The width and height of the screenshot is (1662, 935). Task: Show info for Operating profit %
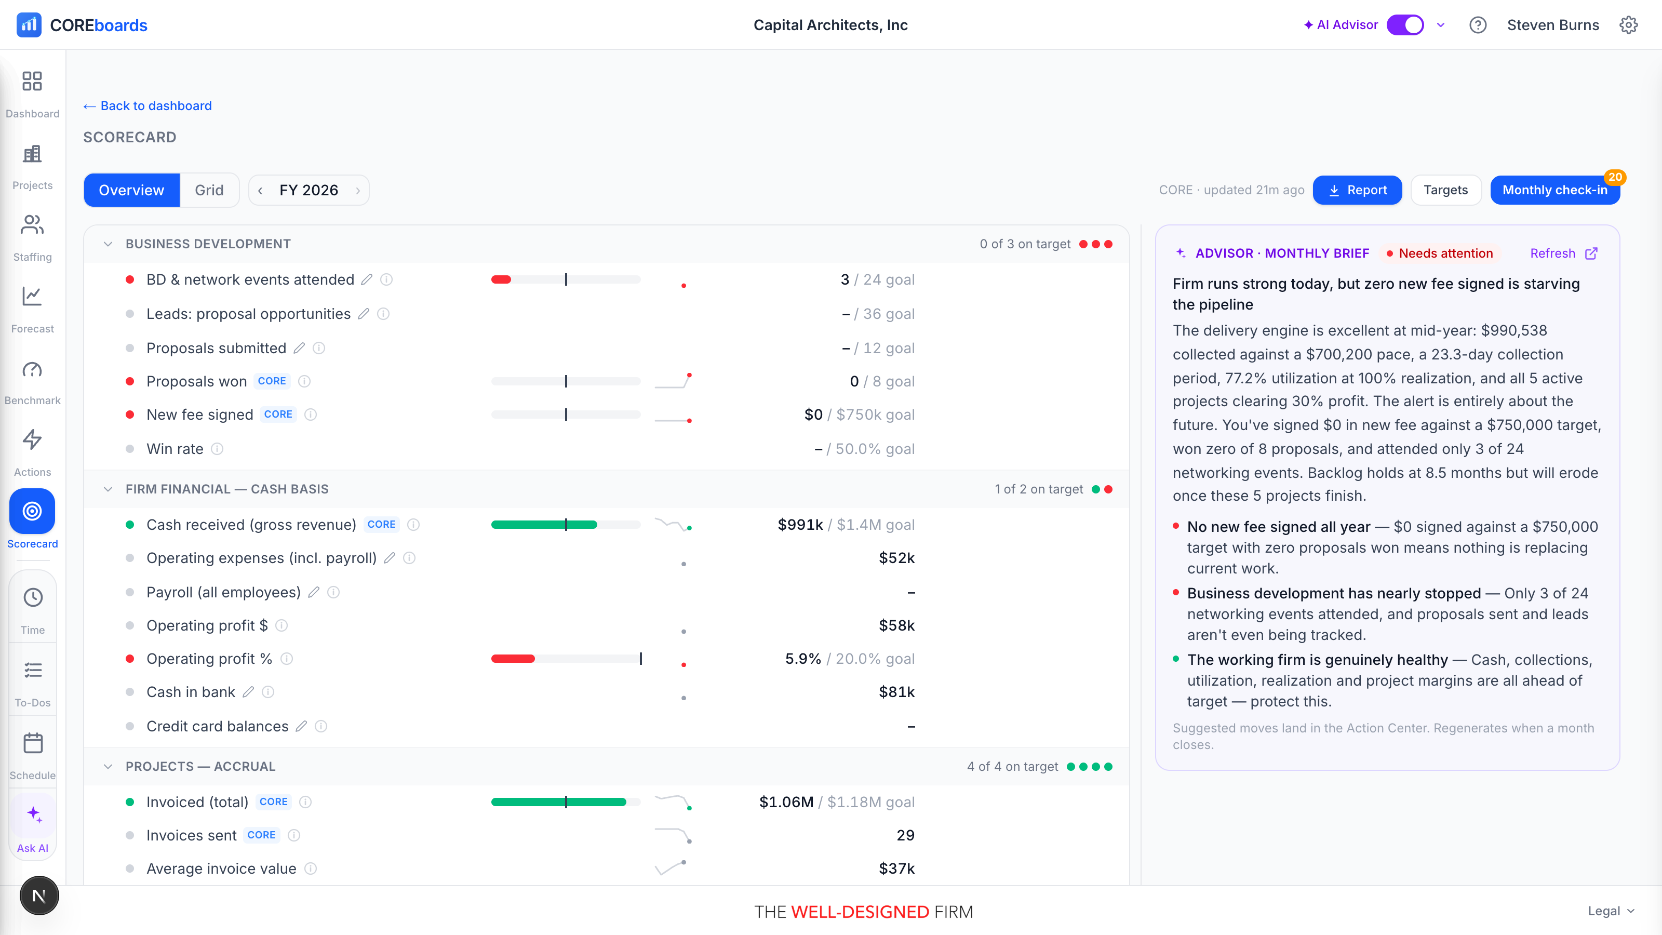click(x=287, y=659)
